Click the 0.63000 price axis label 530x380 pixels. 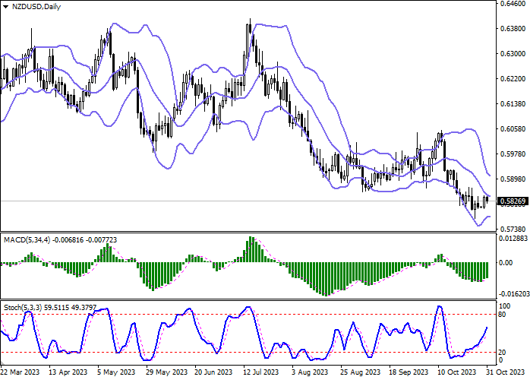512,54
